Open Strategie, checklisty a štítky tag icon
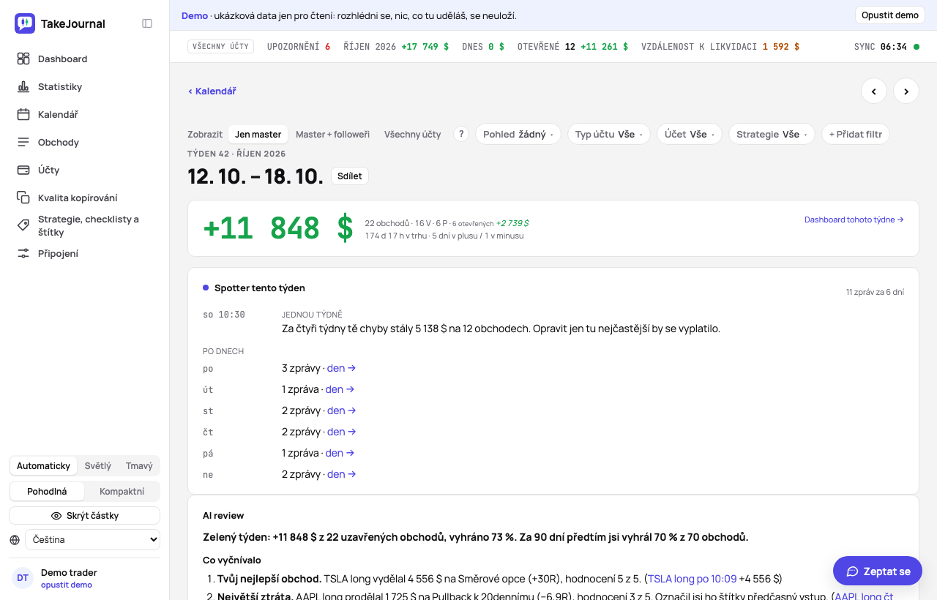This screenshot has height=600, width=937. (23, 225)
